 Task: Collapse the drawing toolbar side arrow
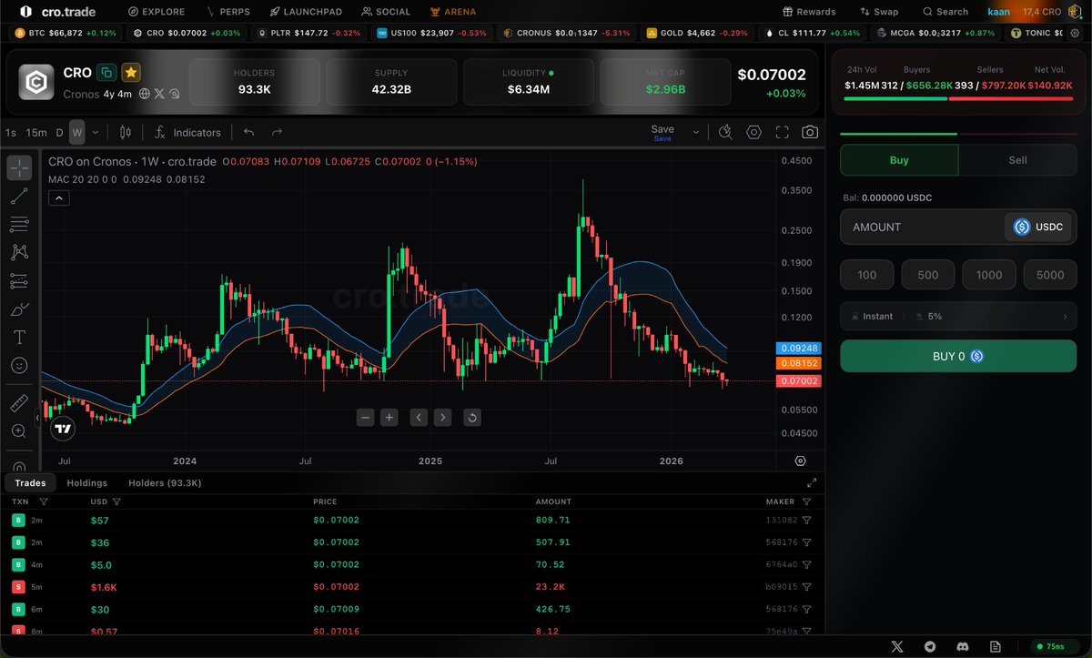tap(37, 418)
